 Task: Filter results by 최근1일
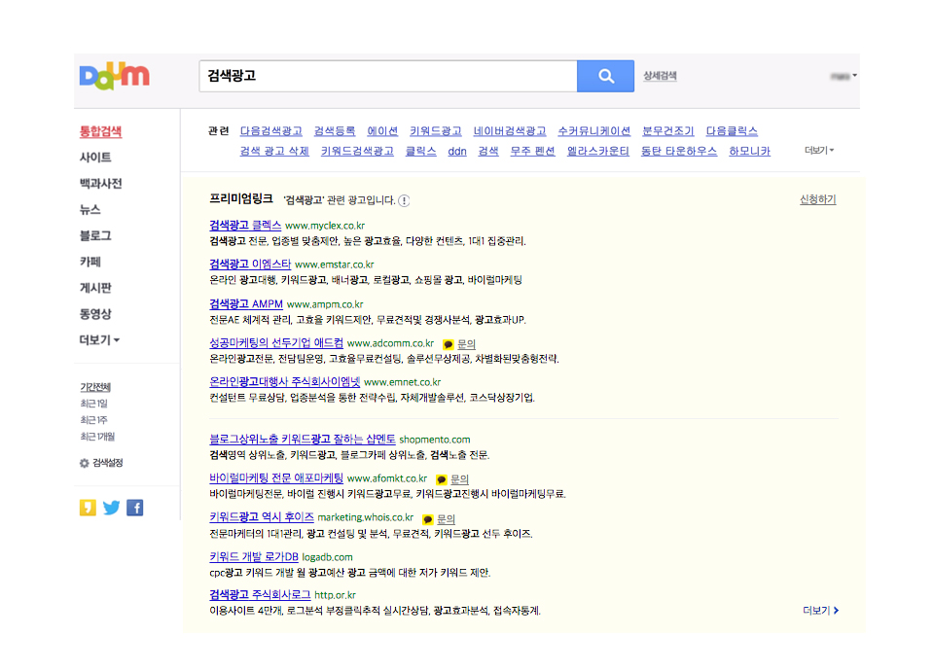coord(93,404)
